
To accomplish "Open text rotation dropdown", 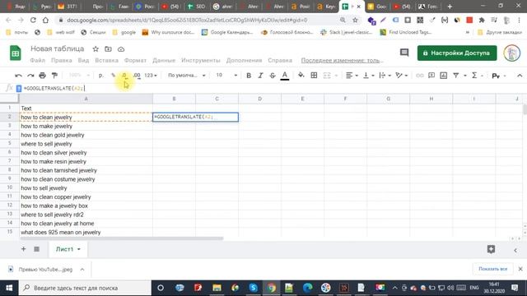I will coord(401,76).
